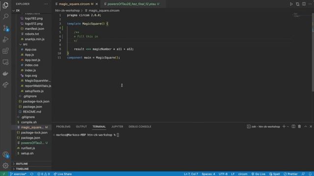The image size is (314, 176).
Task: Open App.js in explorer
Action: 29,55
